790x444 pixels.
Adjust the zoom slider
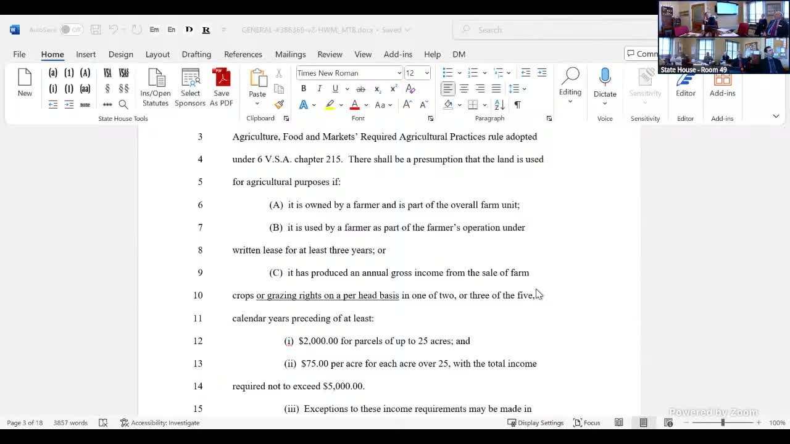tap(722, 423)
